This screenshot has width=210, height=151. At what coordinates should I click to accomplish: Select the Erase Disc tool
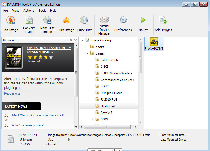click(84, 24)
